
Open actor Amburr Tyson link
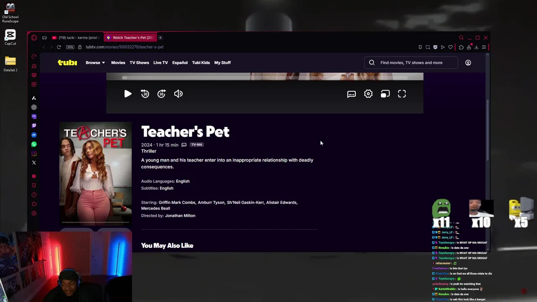tap(211, 202)
